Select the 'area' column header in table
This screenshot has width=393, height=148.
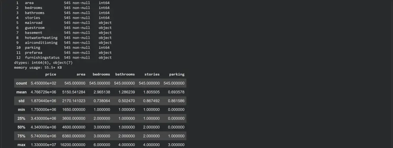(x=81, y=74)
